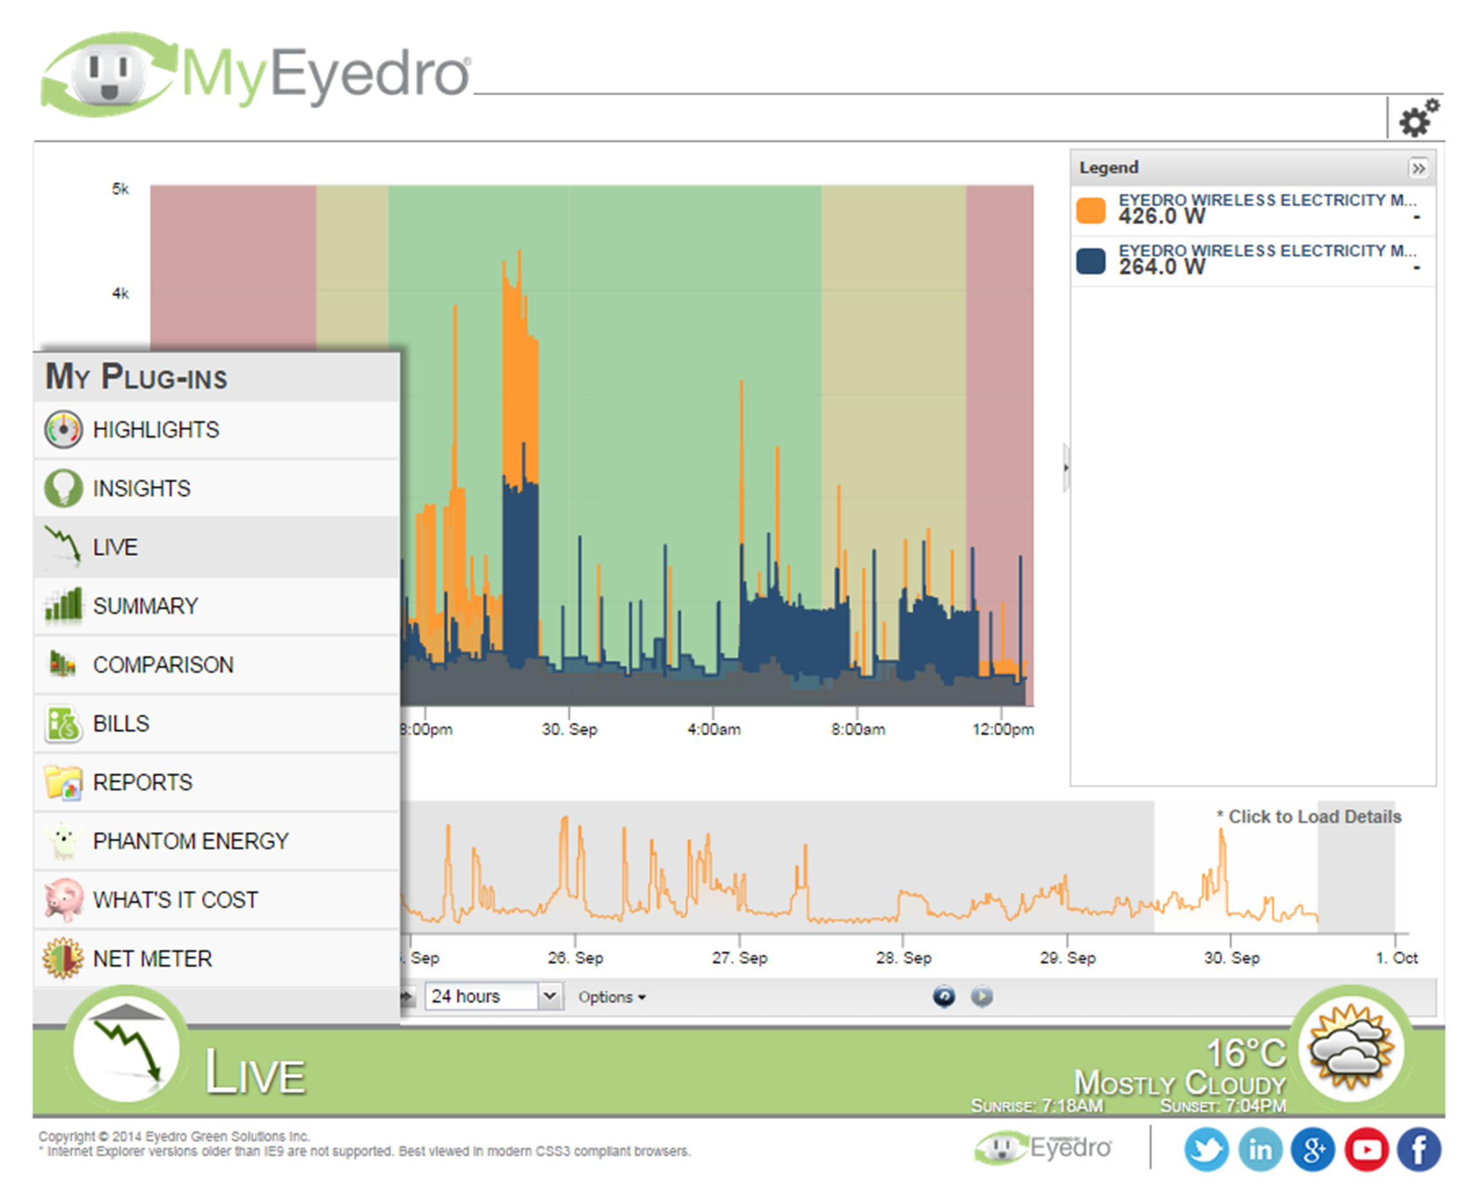Viewport: 1465px width, 1201px height.
Task: Click the Bills money icon
Action: (63, 723)
